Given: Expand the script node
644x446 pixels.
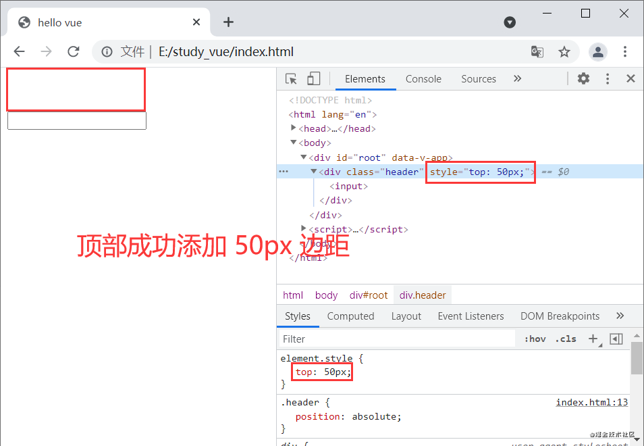Looking at the screenshot, I should pyautogui.click(x=304, y=228).
